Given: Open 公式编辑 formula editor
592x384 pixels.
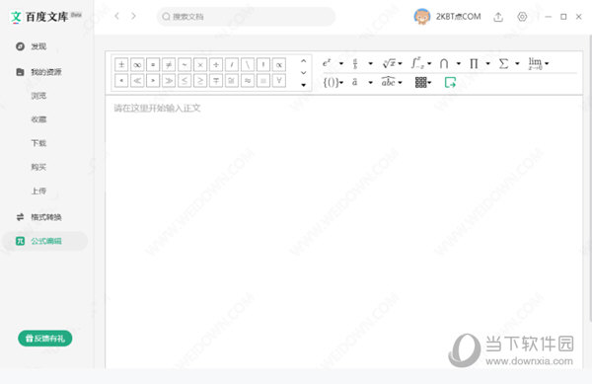Looking at the screenshot, I should tap(45, 241).
